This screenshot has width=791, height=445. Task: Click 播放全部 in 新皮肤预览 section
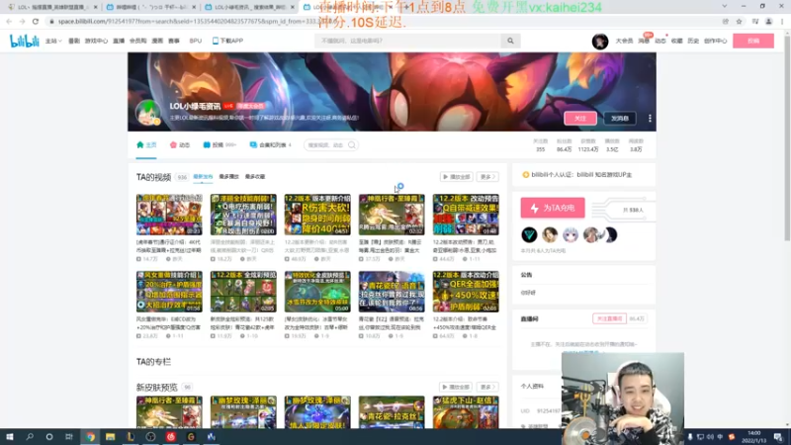coord(456,387)
